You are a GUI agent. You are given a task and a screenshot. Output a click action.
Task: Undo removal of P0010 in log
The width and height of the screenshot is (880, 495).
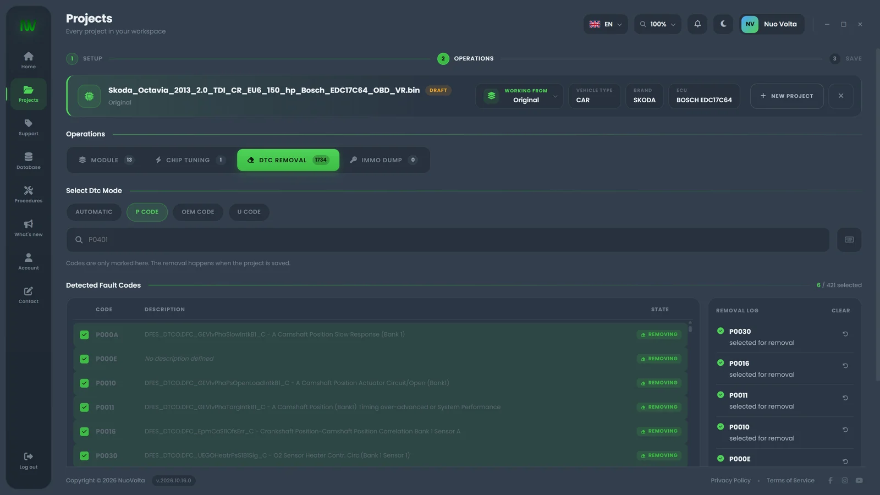pyautogui.click(x=845, y=430)
